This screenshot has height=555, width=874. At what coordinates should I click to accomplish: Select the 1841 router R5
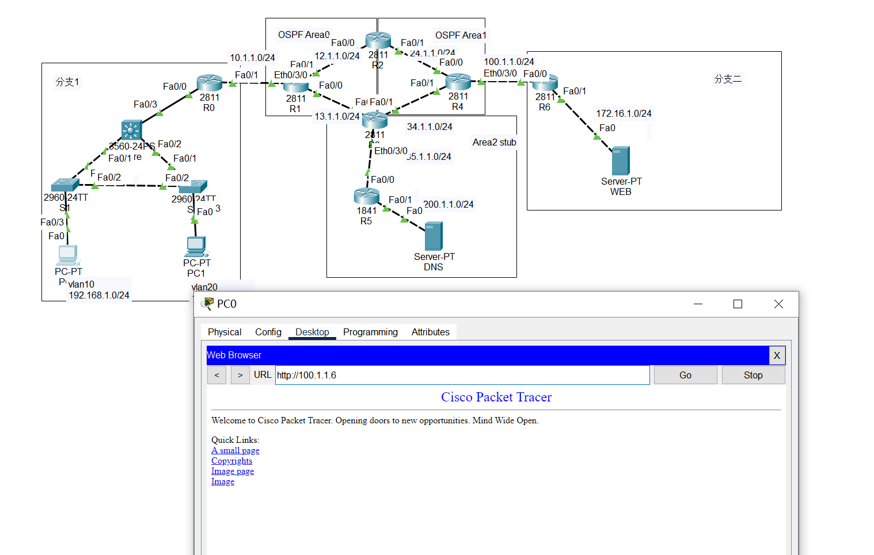tap(366, 197)
